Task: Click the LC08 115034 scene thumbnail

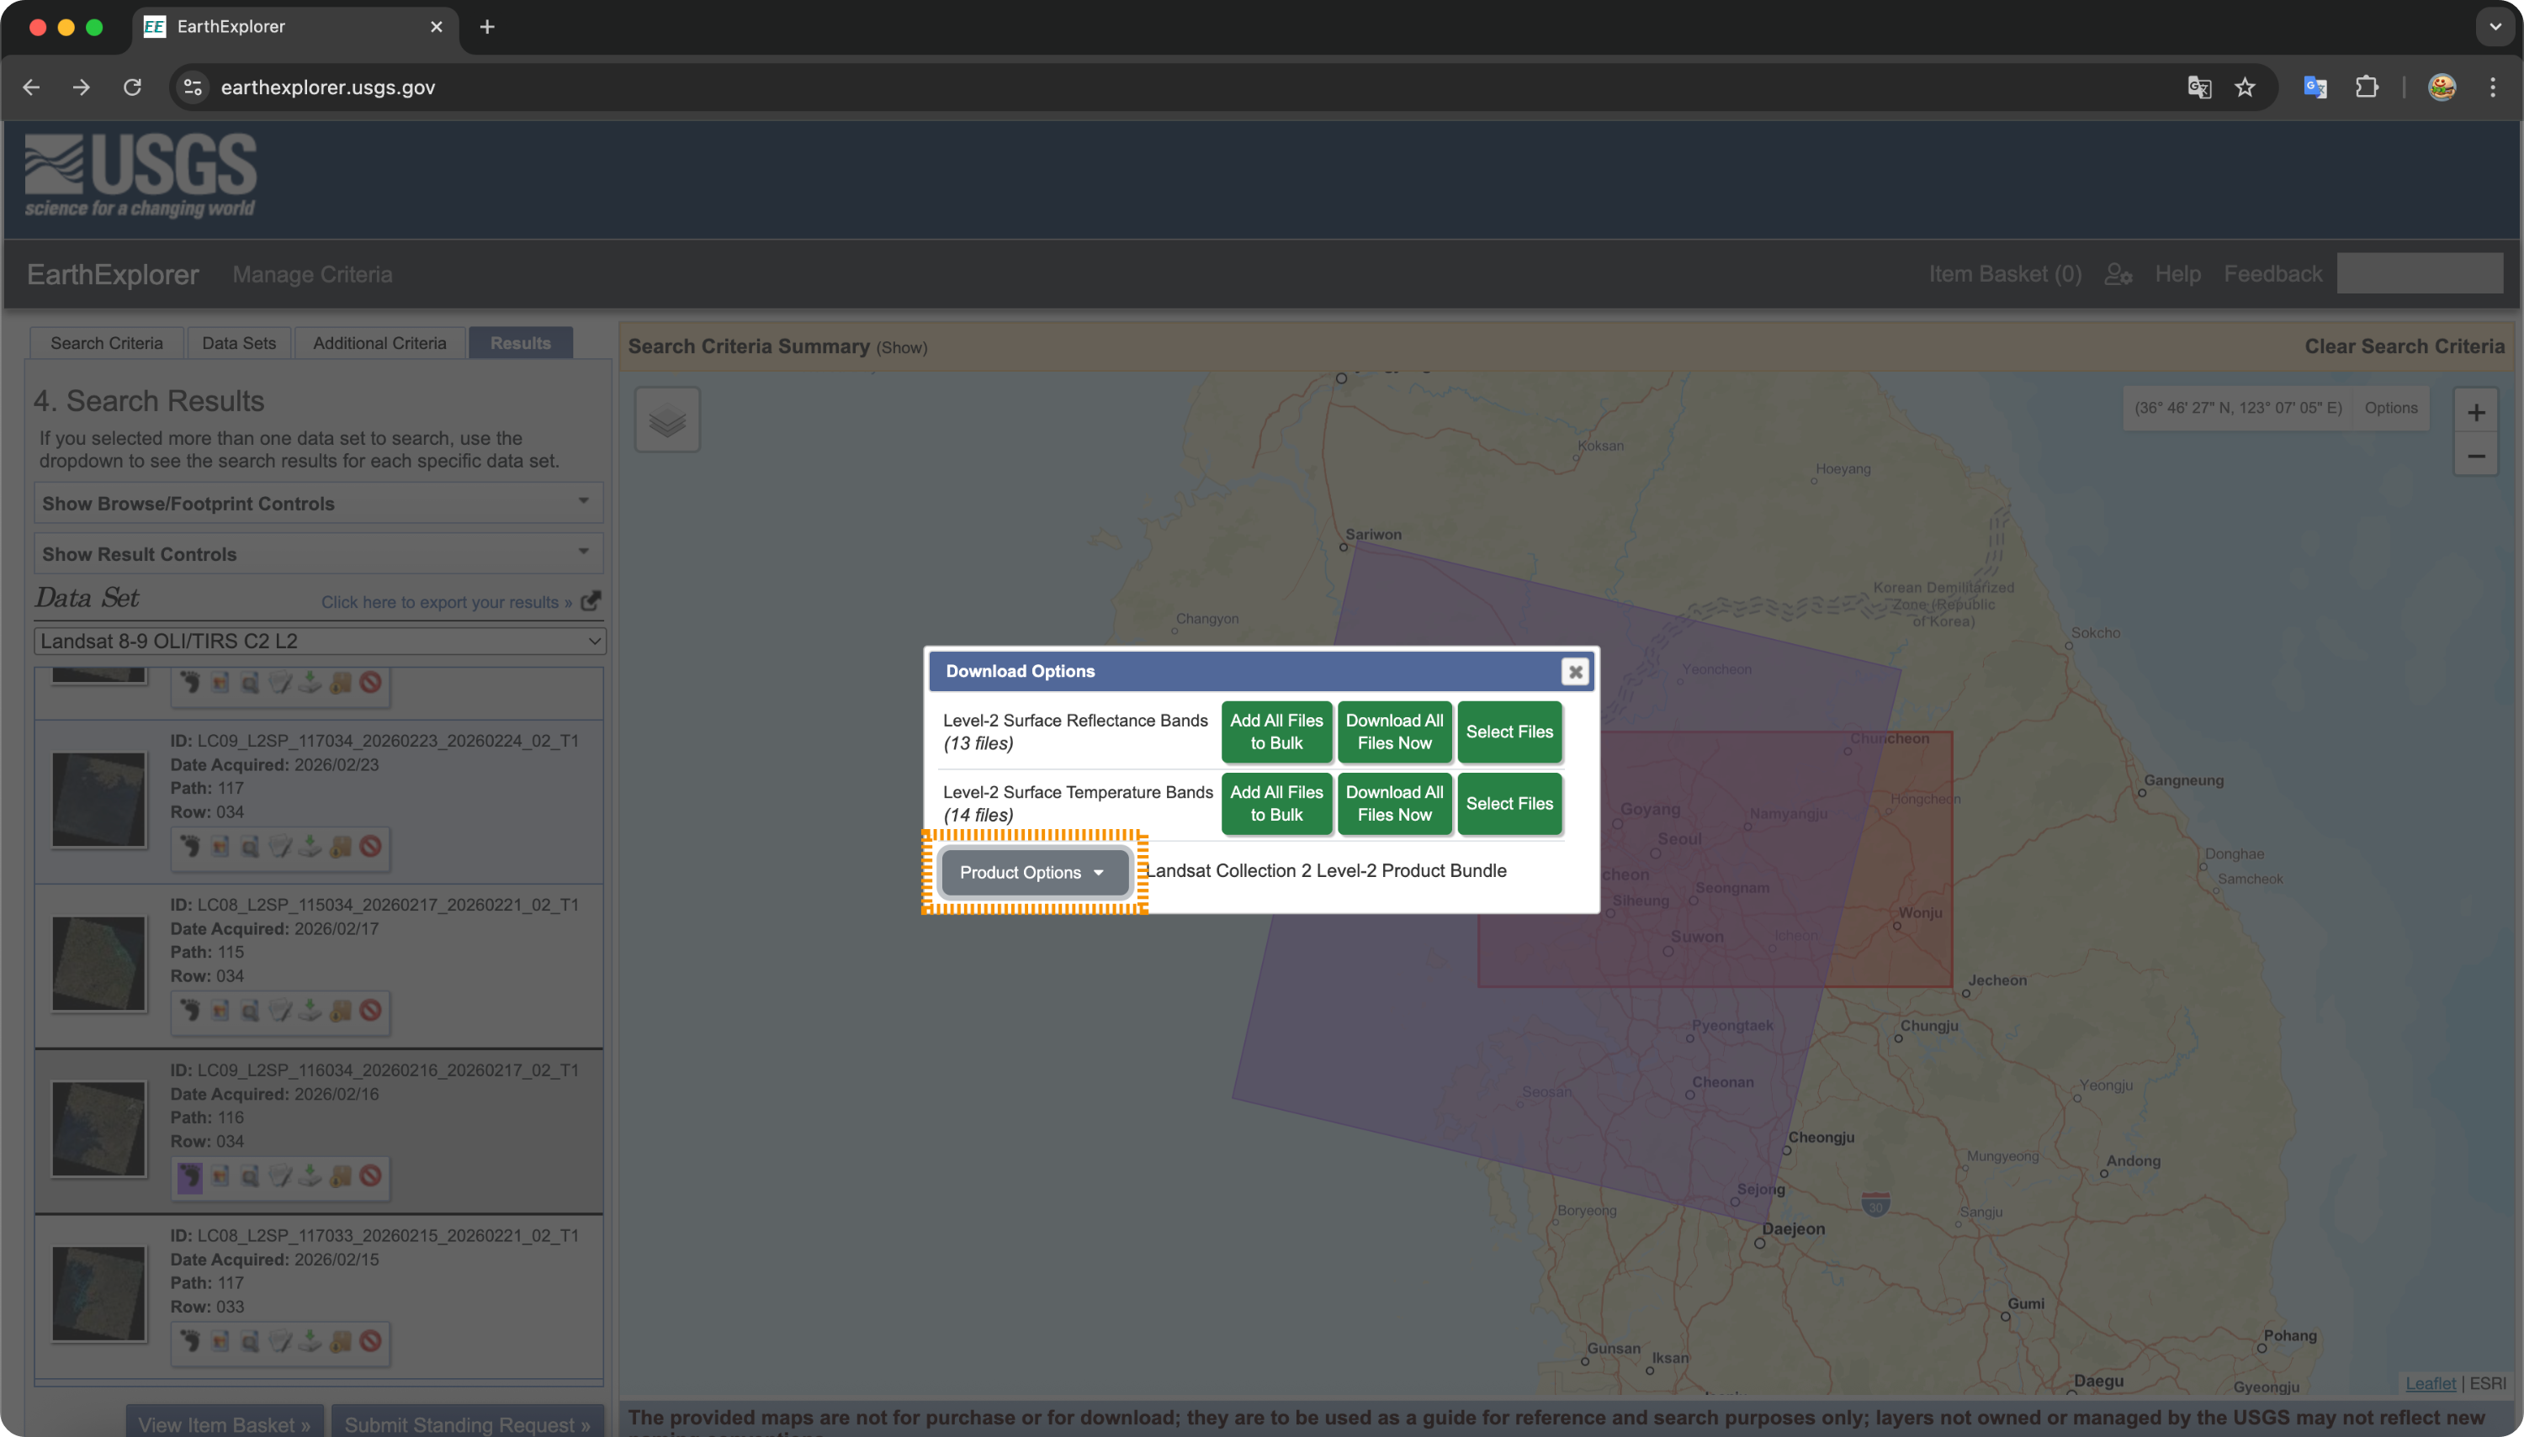Action: click(x=98, y=964)
